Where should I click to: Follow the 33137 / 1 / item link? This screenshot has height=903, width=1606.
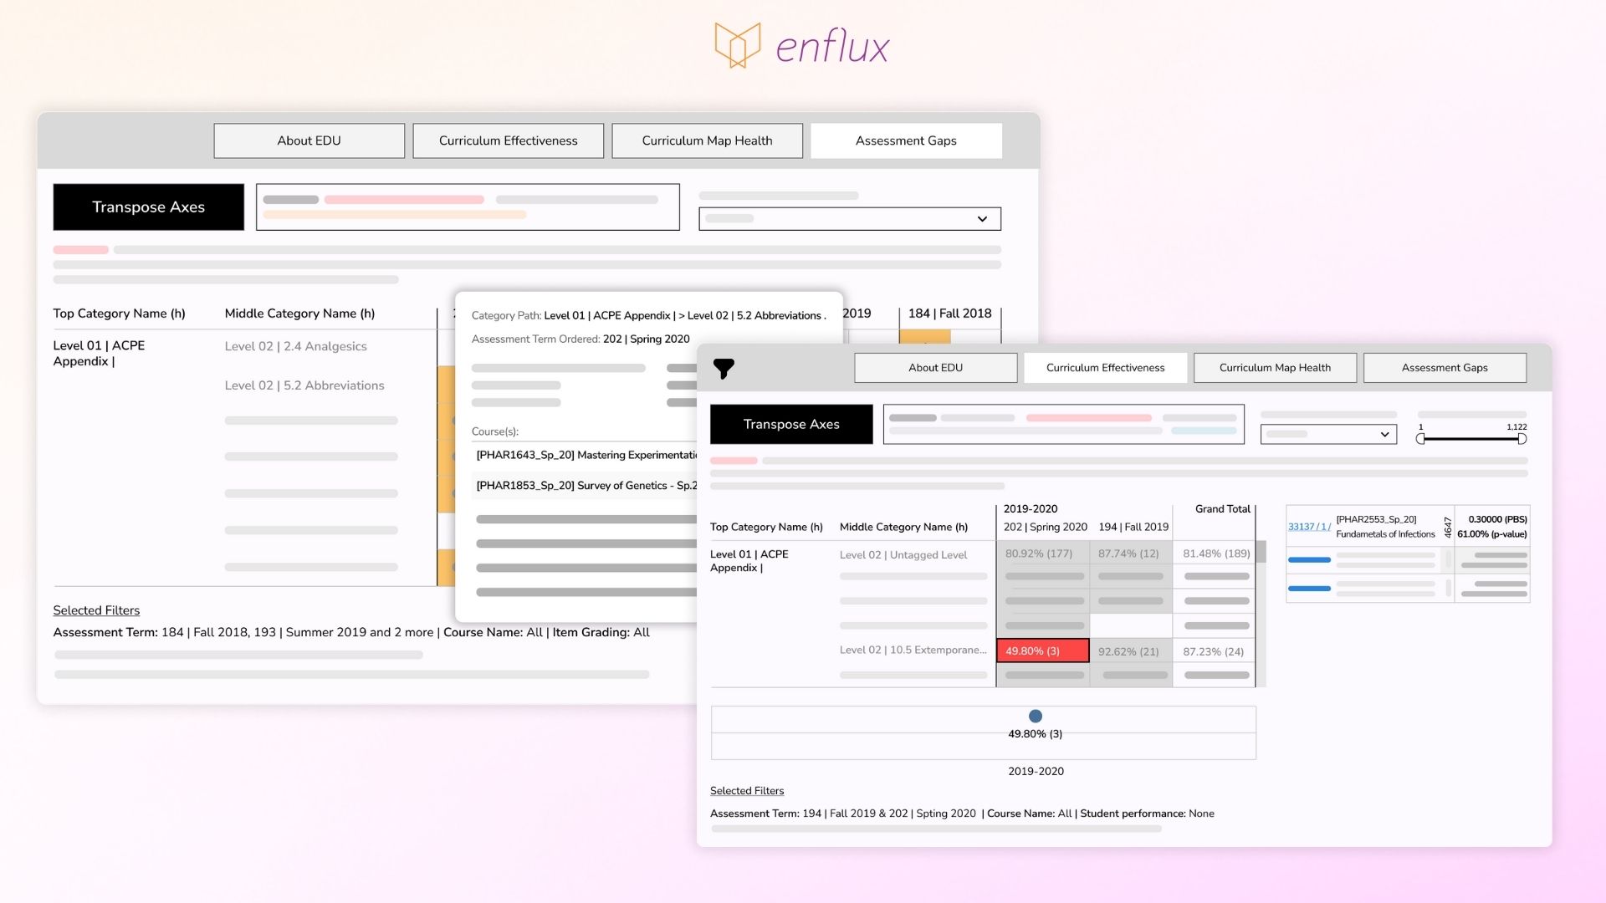point(1309,526)
